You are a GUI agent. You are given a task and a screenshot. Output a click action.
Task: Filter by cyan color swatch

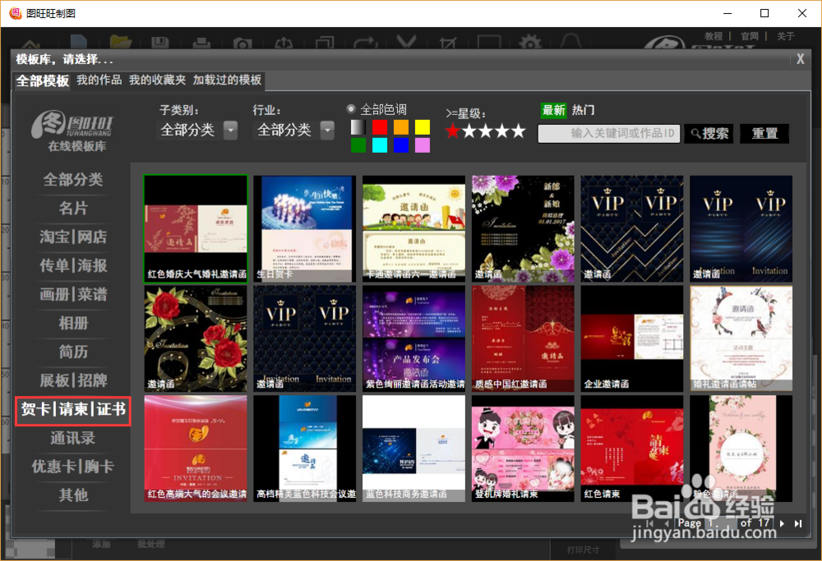click(380, 145)
